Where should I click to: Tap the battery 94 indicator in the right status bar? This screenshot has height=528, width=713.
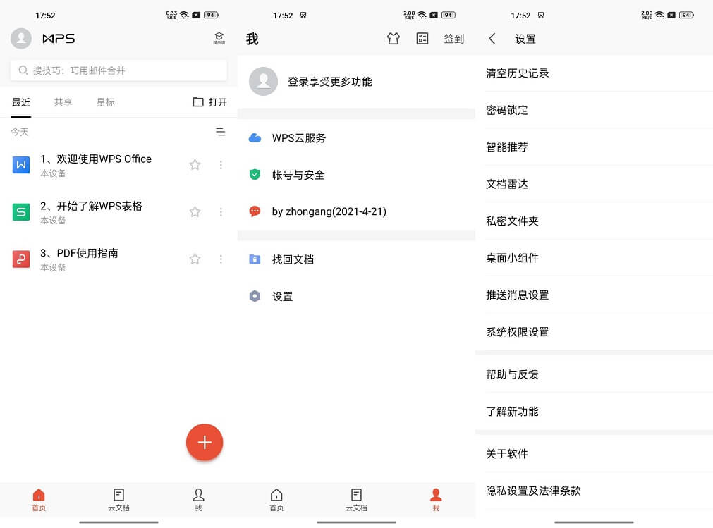(x=686, y=15)
